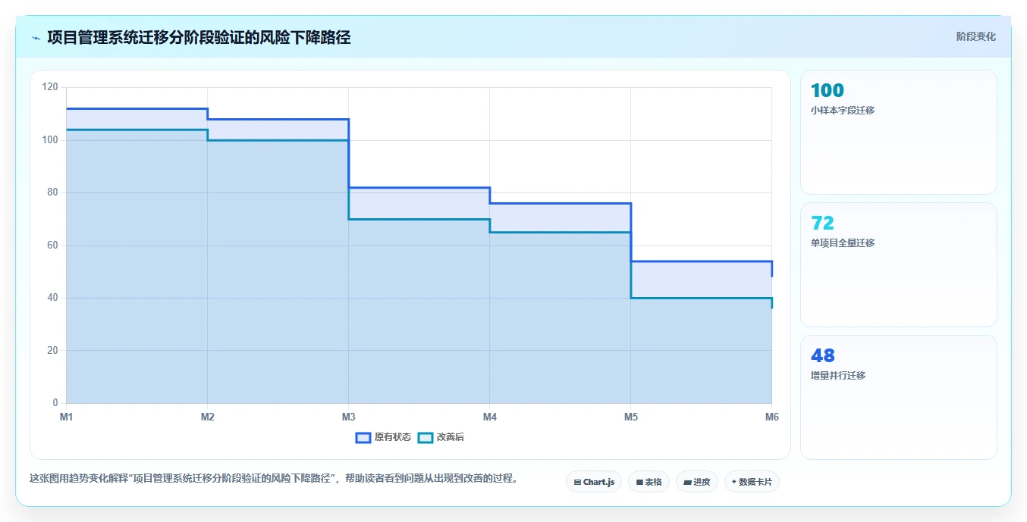Click the lightning icon beside the title
1027x522 pixels.
36,38
